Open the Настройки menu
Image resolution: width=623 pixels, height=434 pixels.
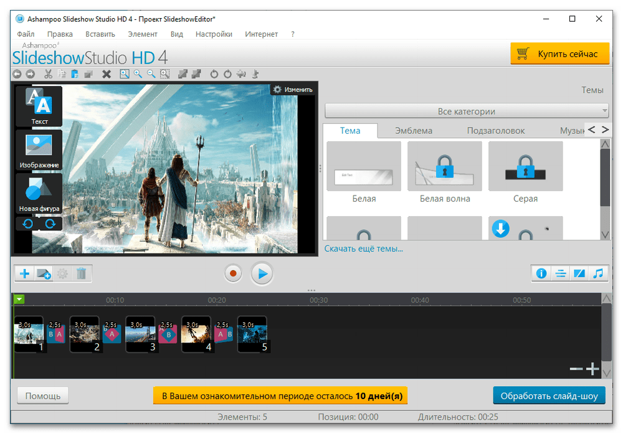click(214, 34)
